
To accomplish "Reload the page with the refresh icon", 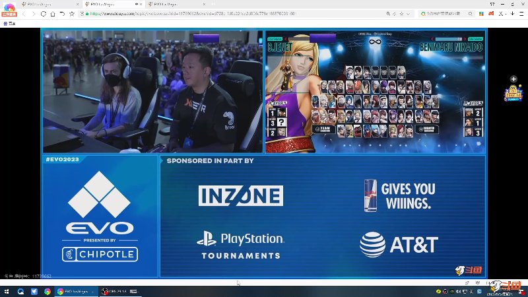I will click(44, 14).
